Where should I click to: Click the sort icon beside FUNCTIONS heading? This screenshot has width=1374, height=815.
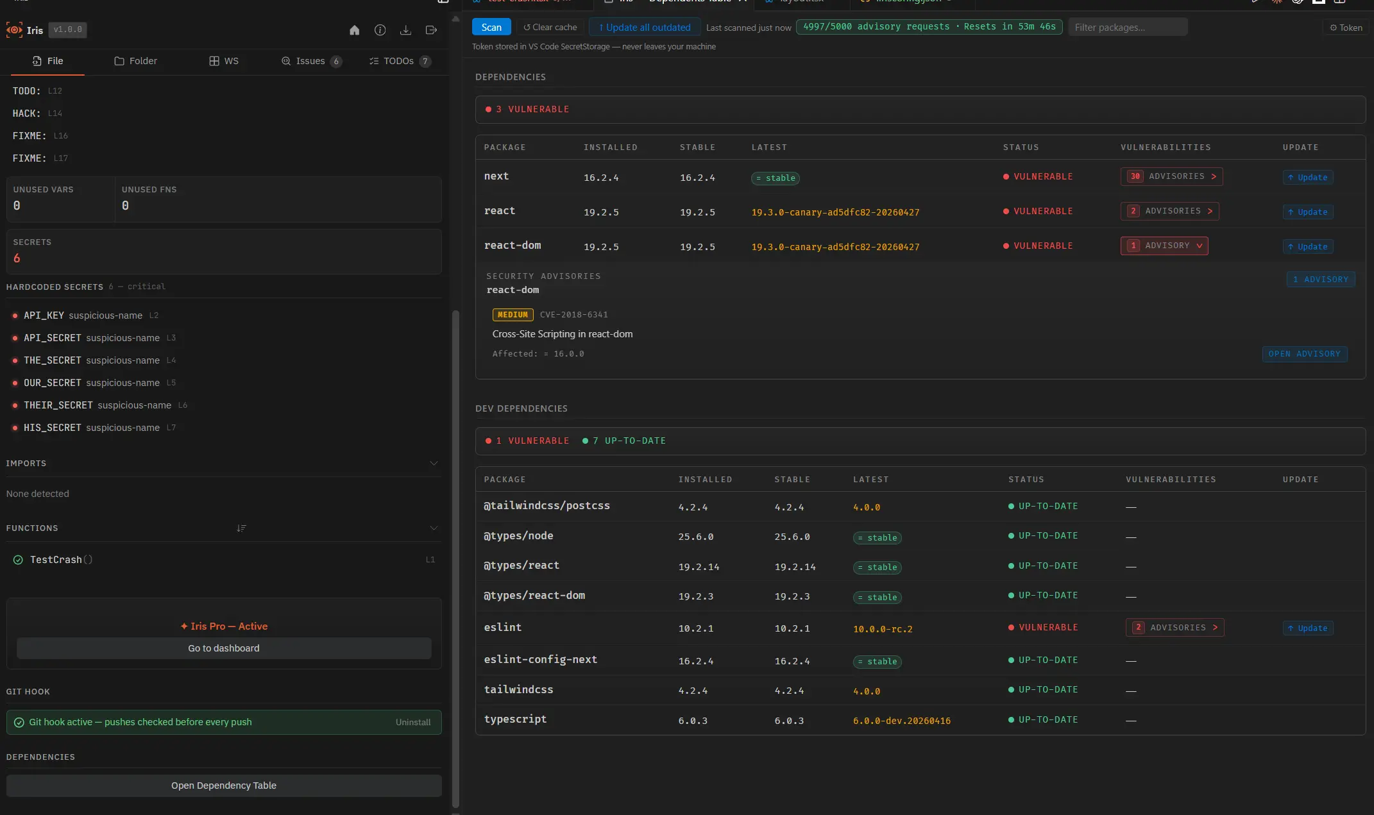241,528
